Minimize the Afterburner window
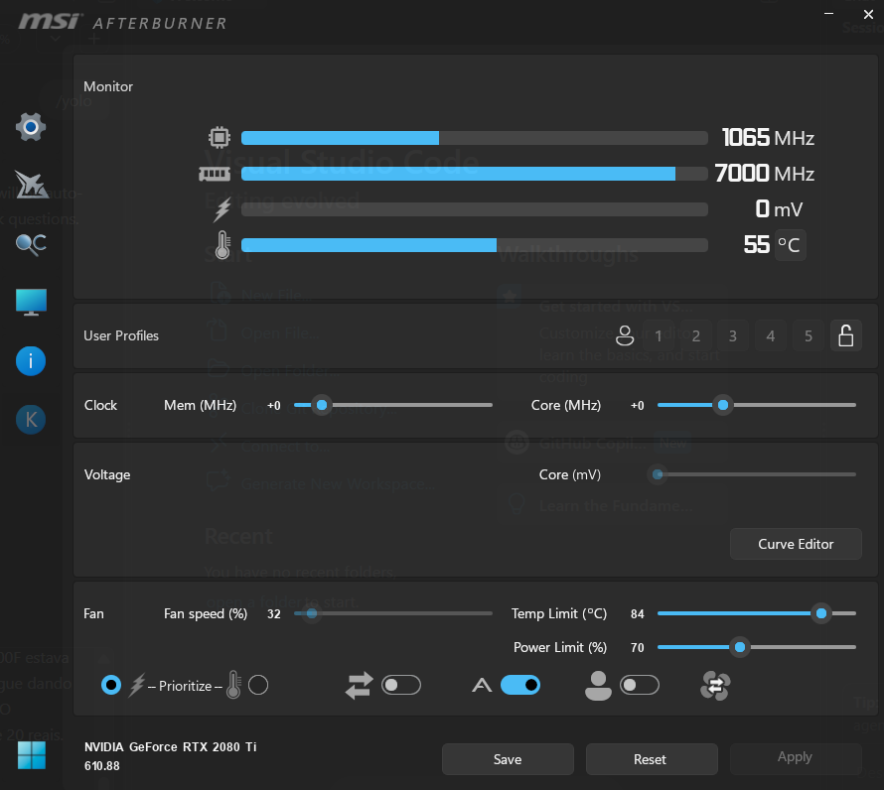 pyautogui.click(x=828, y=14)
